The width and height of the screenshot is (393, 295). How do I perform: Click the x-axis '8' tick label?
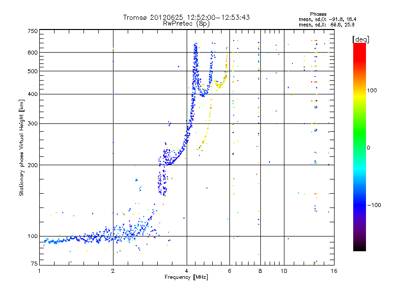(260, 271)
